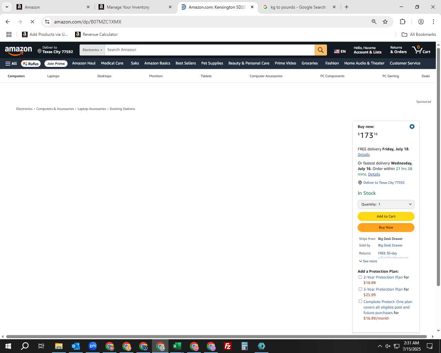Open Best Sellers in nav bar

186,63
